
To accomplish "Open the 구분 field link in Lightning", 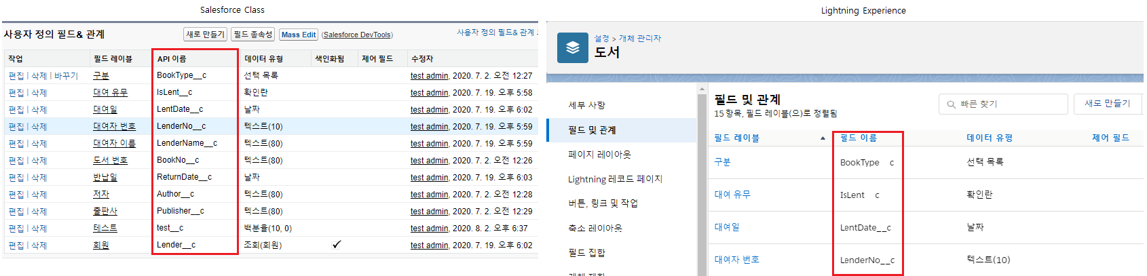I will (x=722, y=162).
